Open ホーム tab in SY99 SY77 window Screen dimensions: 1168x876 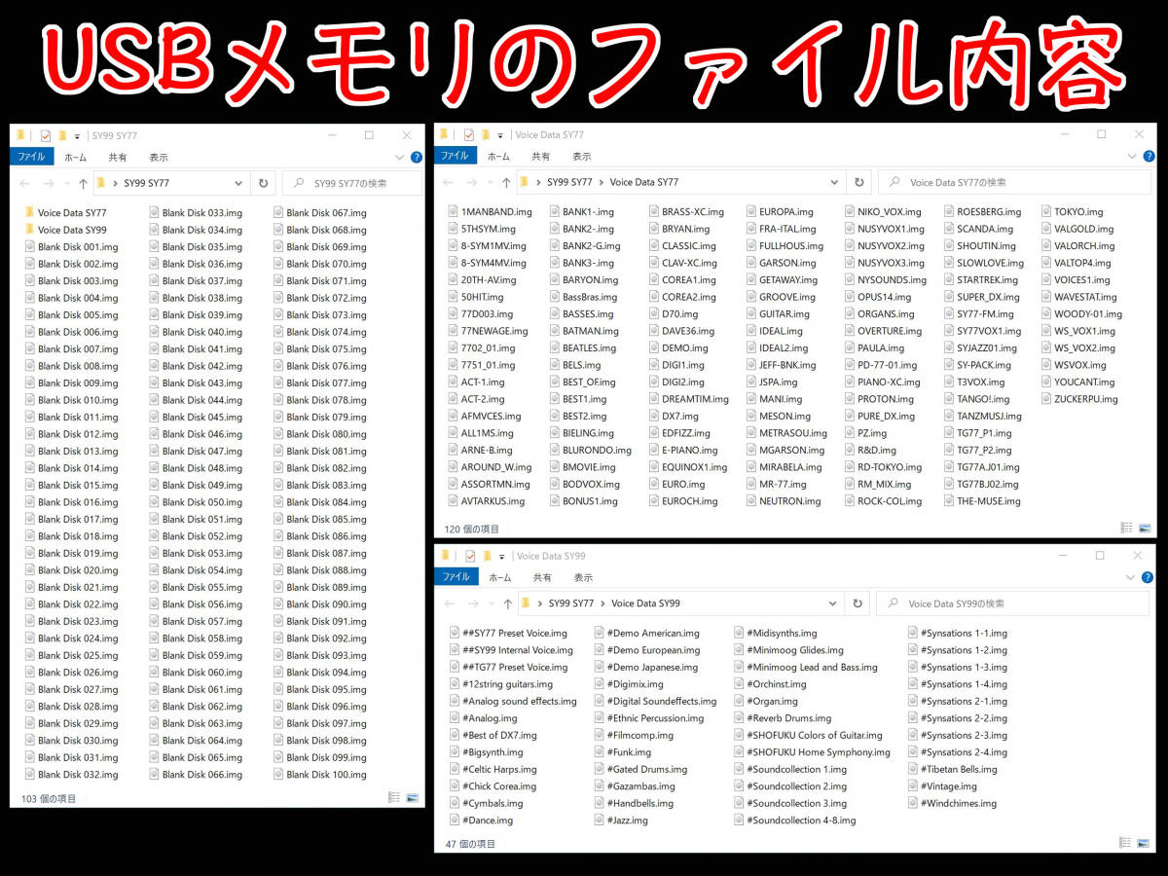(76, 157)
